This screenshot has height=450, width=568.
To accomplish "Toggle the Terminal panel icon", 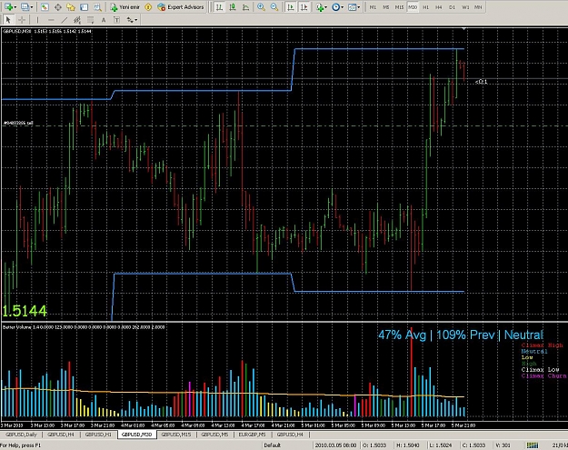I will [84, 7].
